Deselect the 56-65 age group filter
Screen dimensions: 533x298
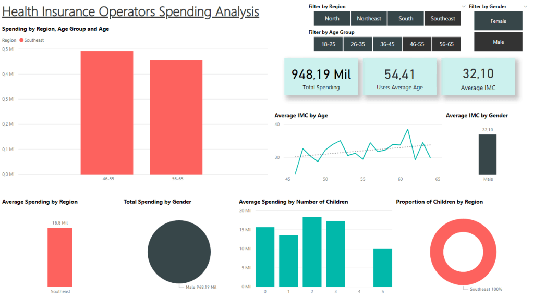click(446, 44)
